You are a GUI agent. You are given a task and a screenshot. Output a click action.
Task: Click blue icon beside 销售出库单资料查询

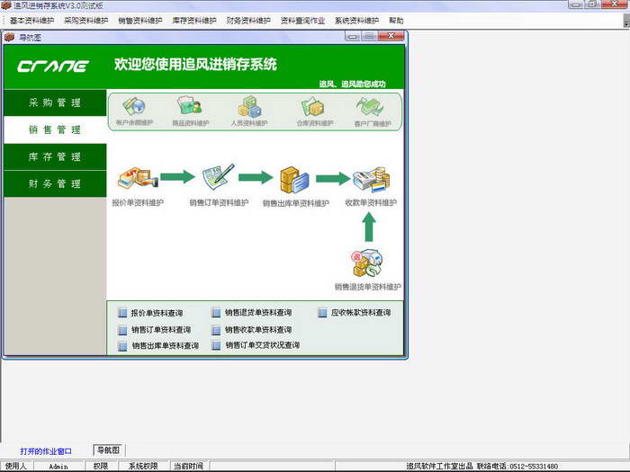122,346
